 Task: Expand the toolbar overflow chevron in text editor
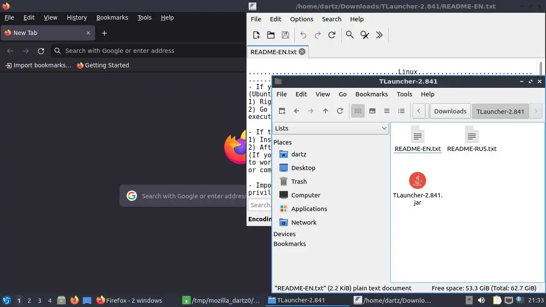point(379,35)
